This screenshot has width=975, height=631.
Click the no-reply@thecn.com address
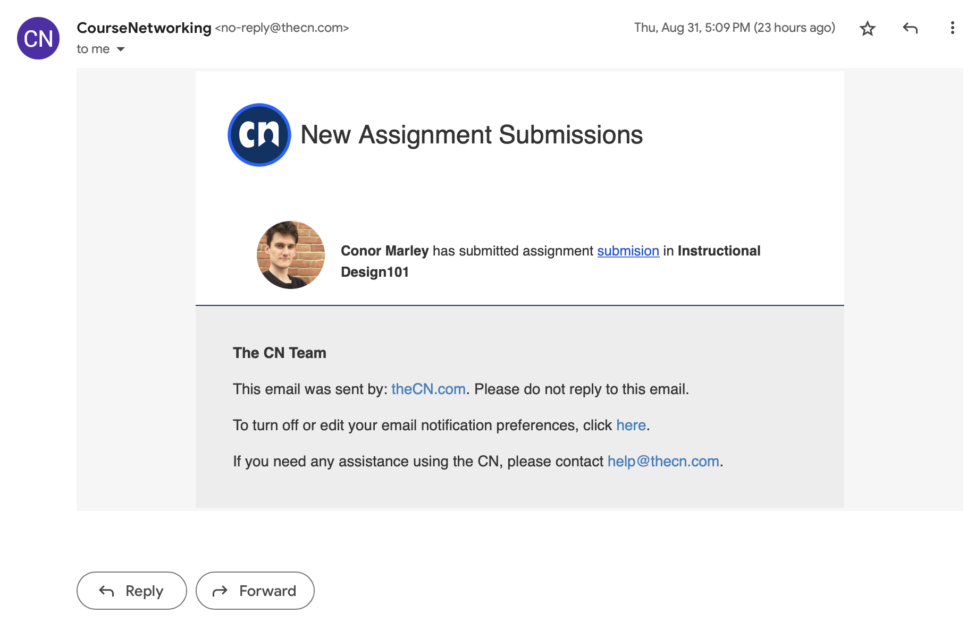coord(282,28)
